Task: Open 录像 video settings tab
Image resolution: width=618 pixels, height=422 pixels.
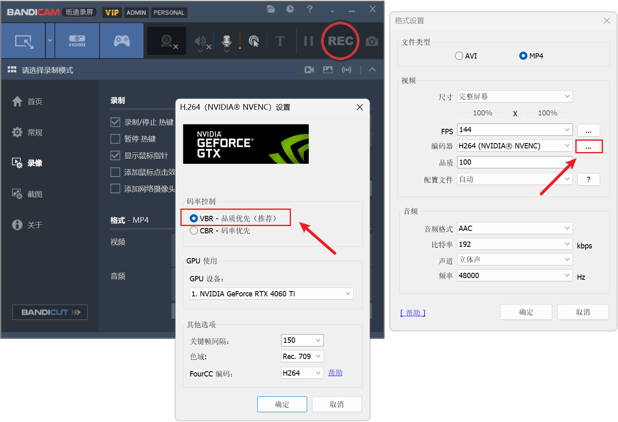Action: click(x=27, y=163)
